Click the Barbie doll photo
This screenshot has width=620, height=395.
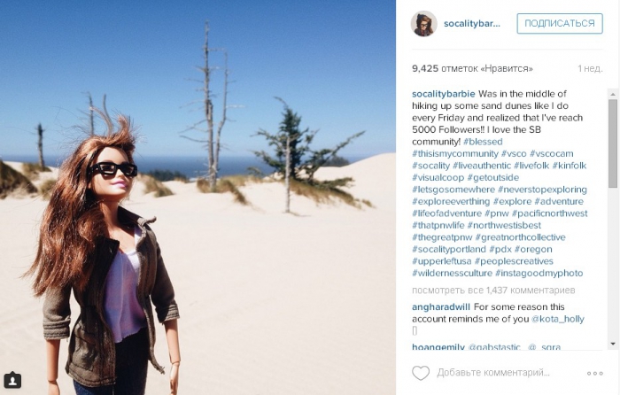tap(198, 197)
